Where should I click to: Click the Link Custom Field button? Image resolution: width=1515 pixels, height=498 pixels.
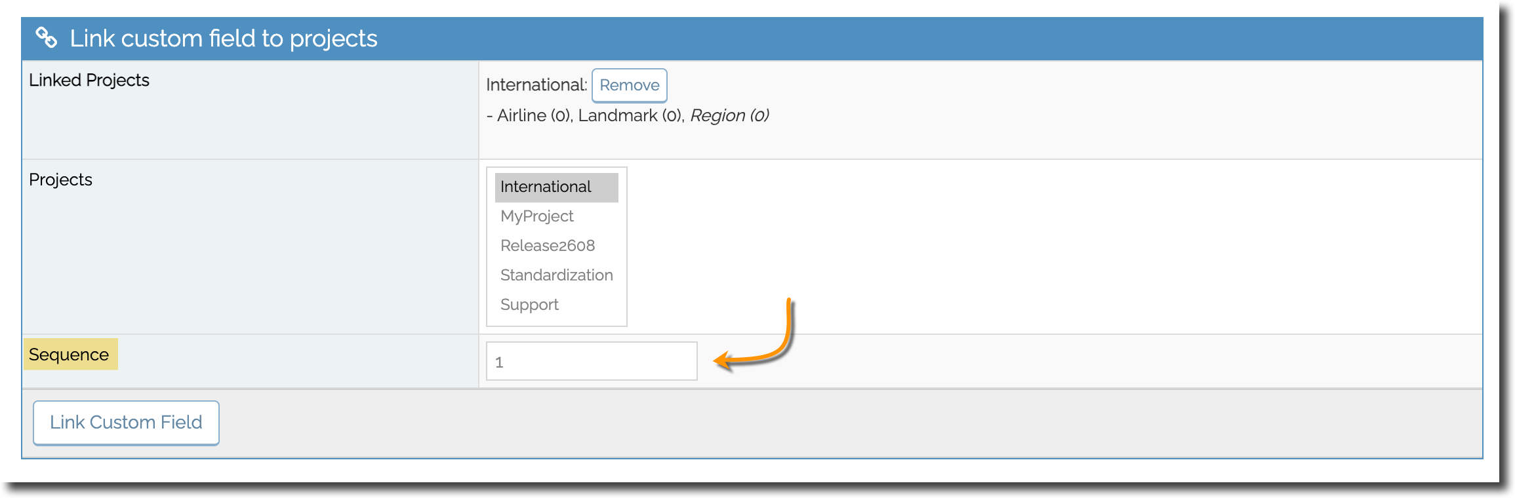click(x=126, y=423)
